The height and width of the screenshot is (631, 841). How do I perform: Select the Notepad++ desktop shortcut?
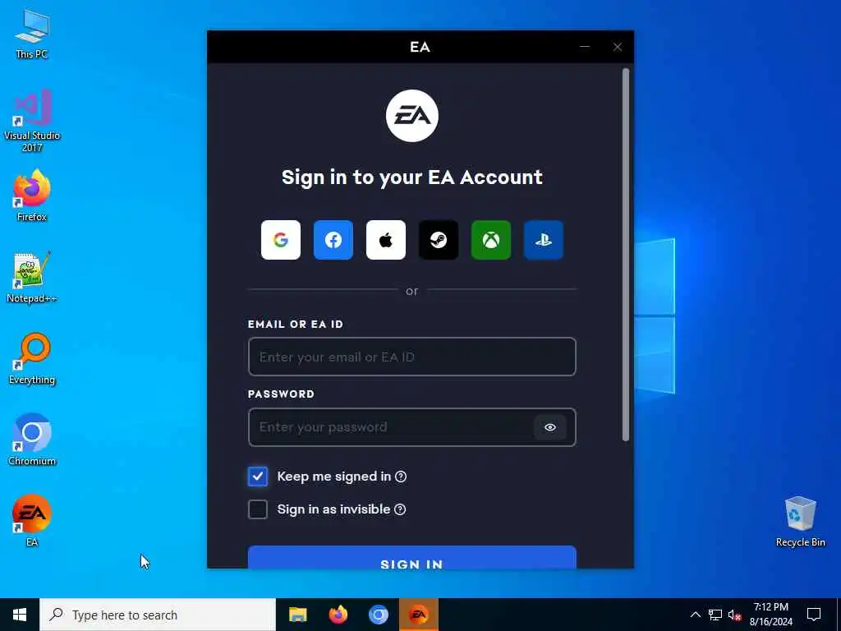[x=32, y=278]
